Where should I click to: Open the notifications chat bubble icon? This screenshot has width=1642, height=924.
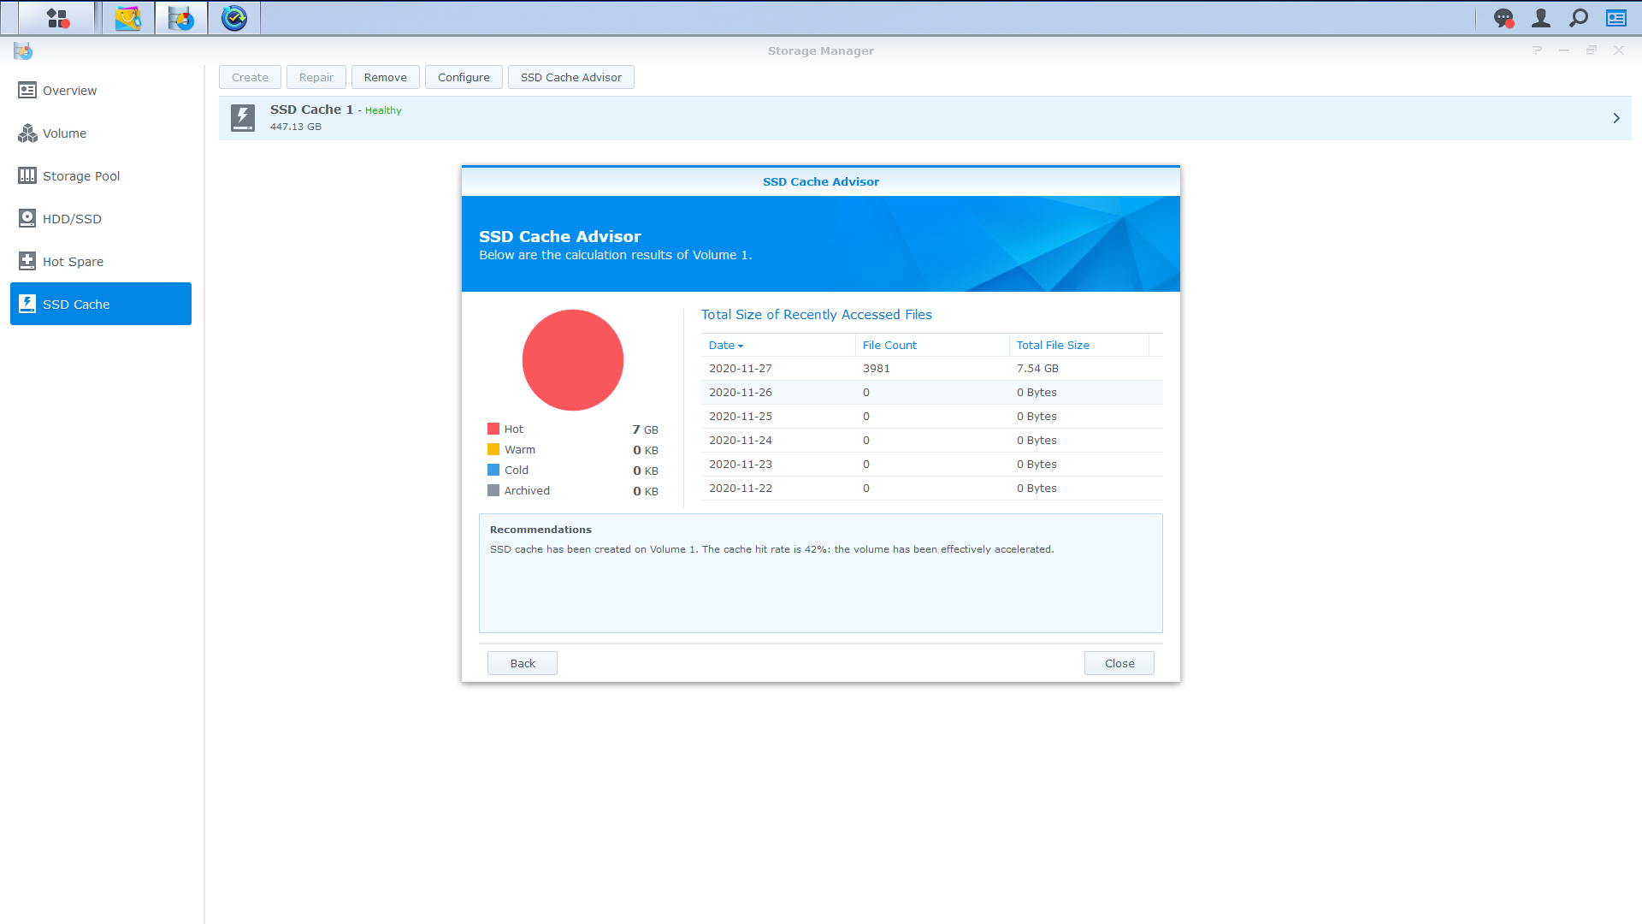coord(1503,18)
